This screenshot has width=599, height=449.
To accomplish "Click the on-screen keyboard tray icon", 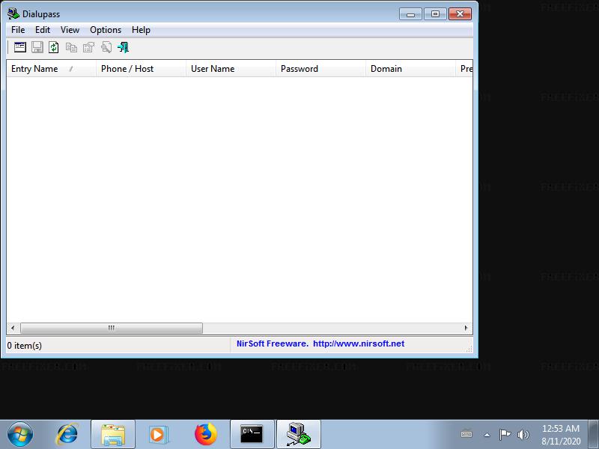I will click(x=466, y=434).
